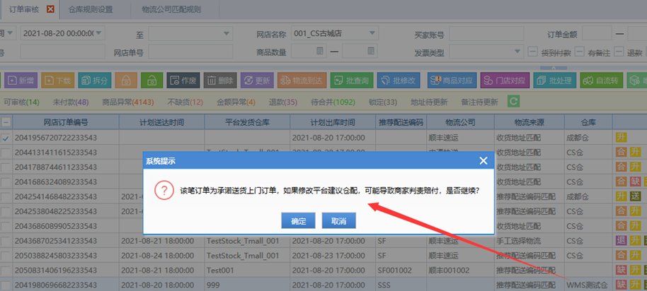Click into the 买家账号 input field

pyautogui.click(x=486, y=33)
